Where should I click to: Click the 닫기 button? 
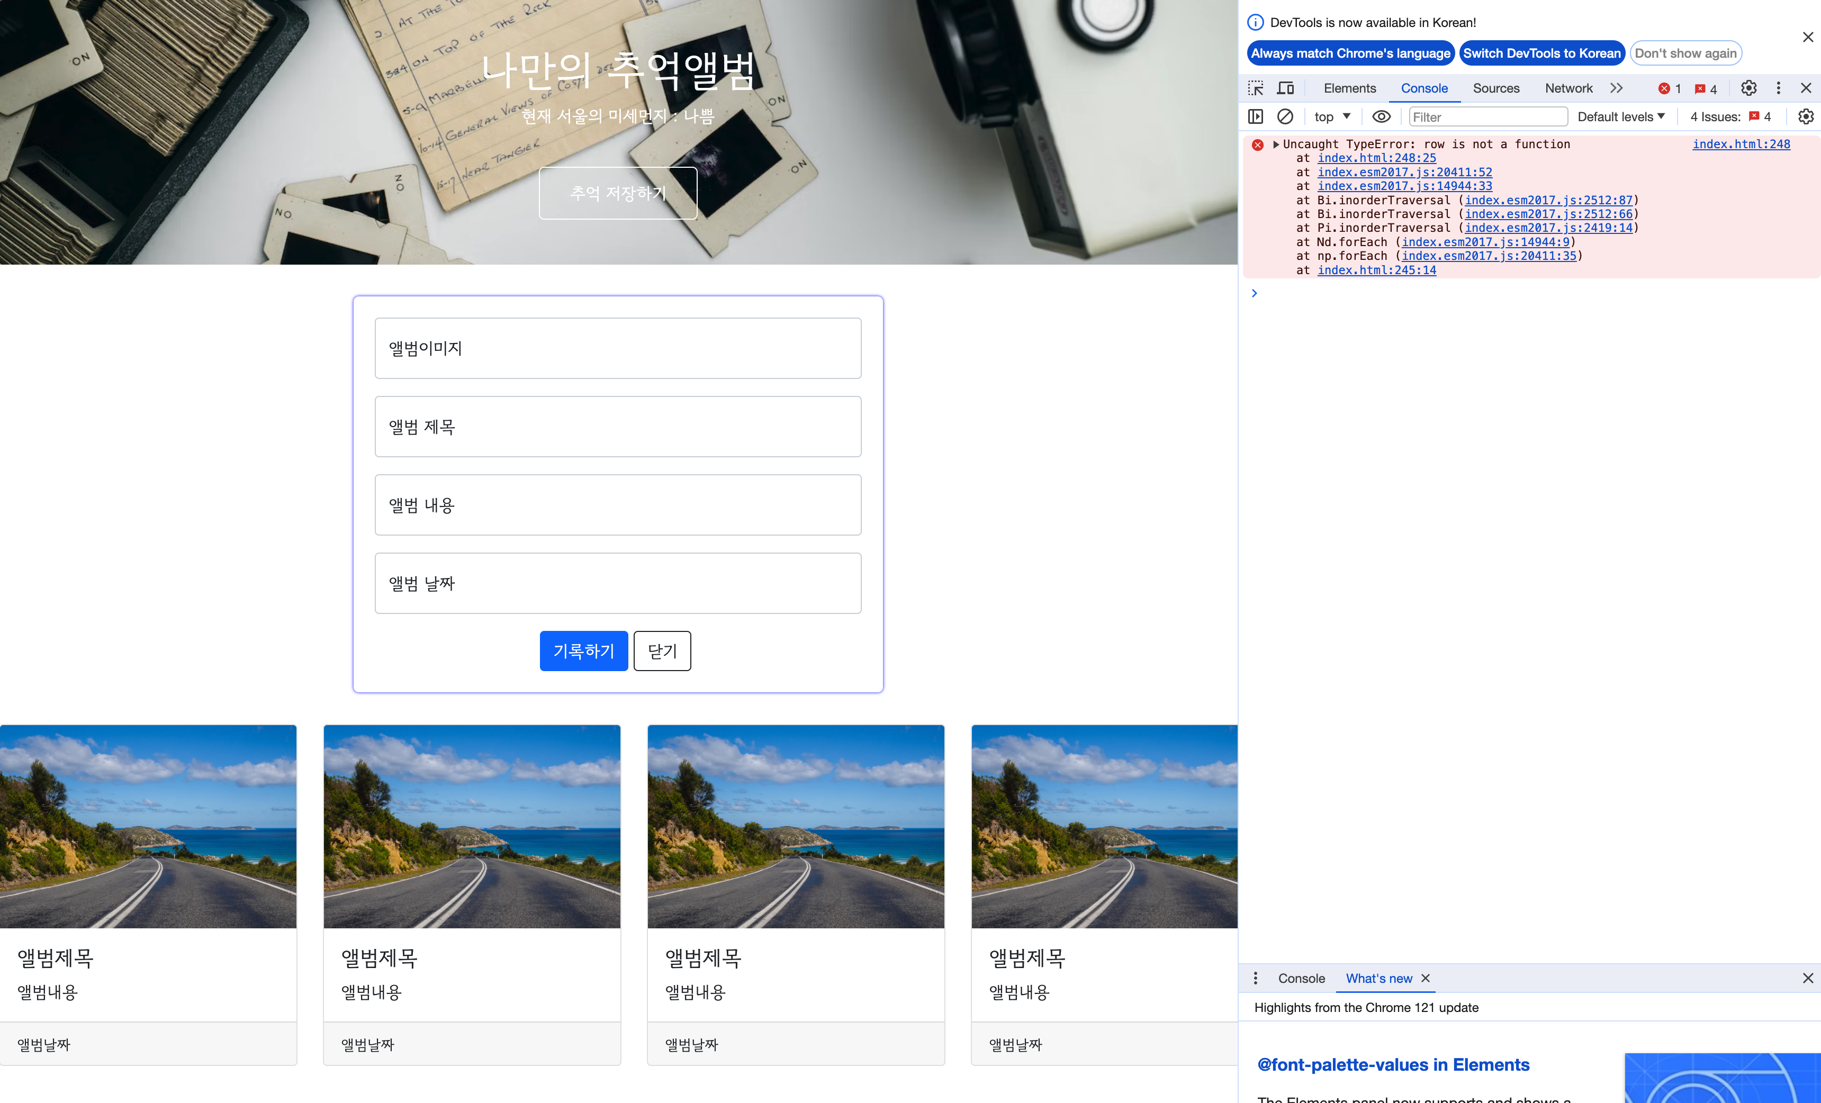coord(662,651)
